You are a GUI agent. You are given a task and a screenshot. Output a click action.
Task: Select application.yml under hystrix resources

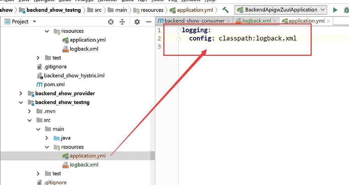pyautogui.click(x=88, y=40)
